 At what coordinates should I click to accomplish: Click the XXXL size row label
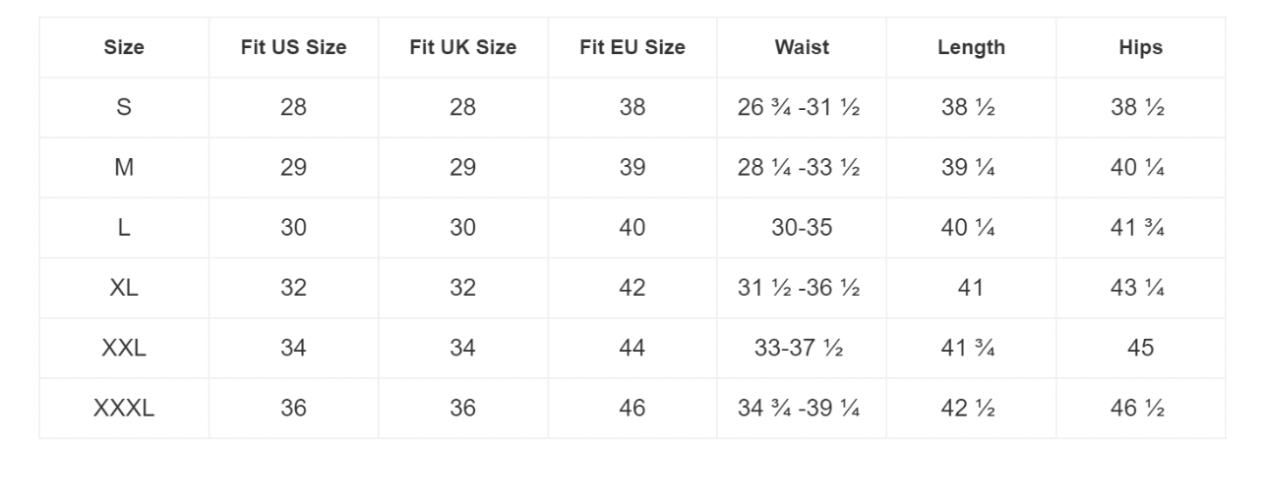[124, 408]
